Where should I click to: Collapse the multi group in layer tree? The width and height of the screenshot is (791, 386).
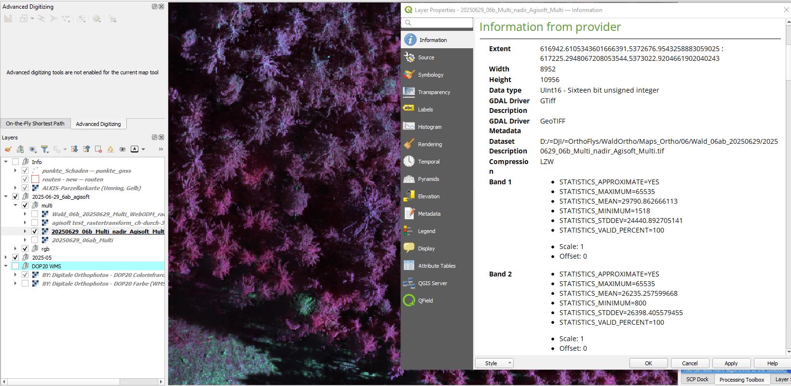pos(15,206)
